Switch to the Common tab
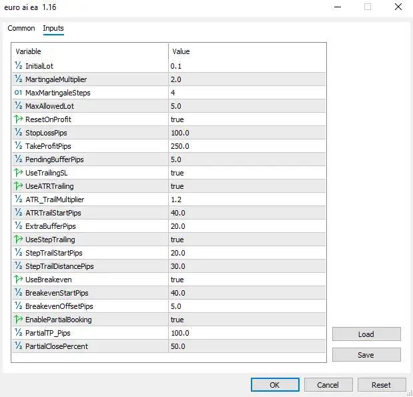Image resolution: width=413 pixels, height=397 pixels. 21,29
